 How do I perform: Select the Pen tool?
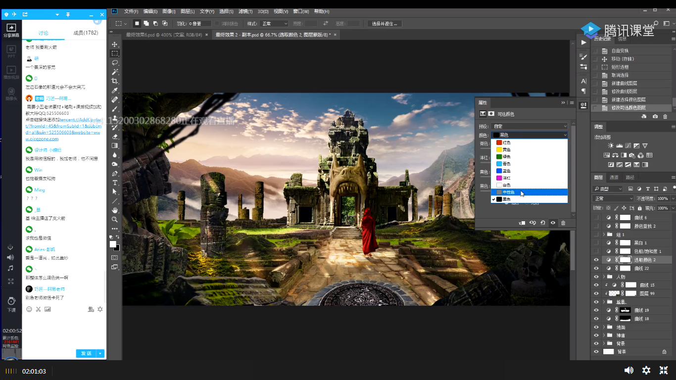[x=115, y=174]
